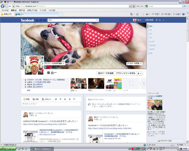Open the カバーを変更 dropdown button
This screenshot has width=189, height=151.
(x=134, y=64)
